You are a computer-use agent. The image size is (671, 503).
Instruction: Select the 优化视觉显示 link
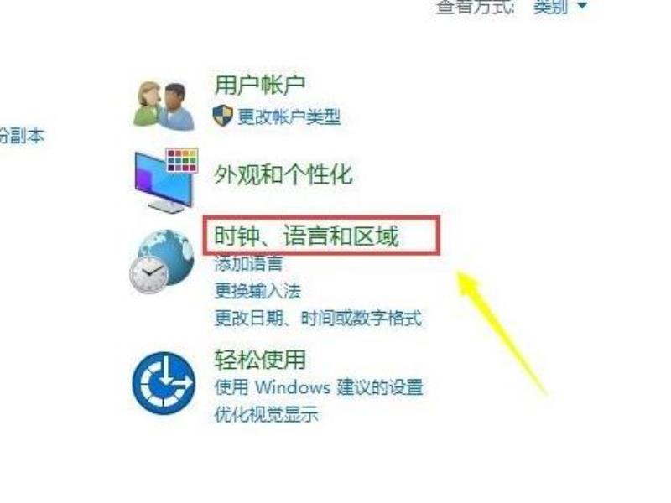(266, 414)
